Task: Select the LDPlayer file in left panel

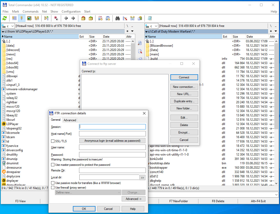Action: click(12, 124)
